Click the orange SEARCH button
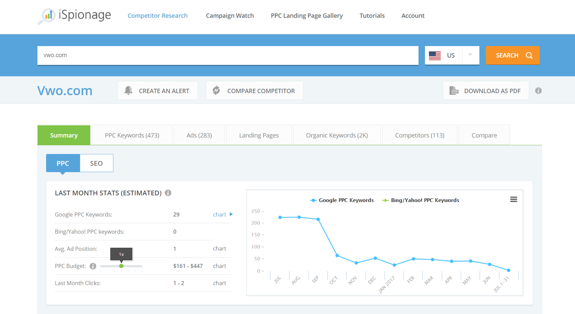 (x=512, y=55)
